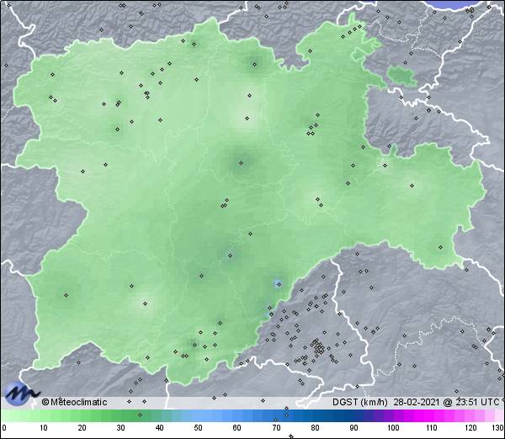Click the 20 value on the scale
505x439 pixels.
point(82,428)
